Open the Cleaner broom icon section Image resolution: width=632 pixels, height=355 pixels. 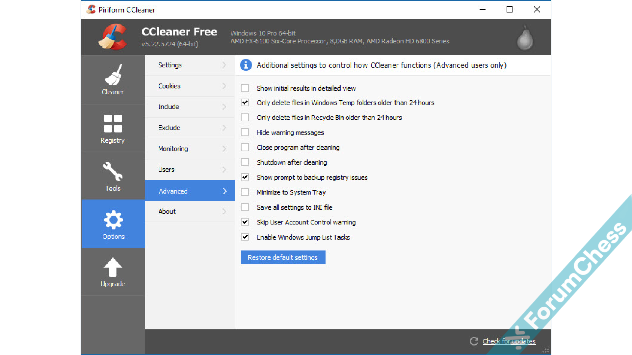113,75
